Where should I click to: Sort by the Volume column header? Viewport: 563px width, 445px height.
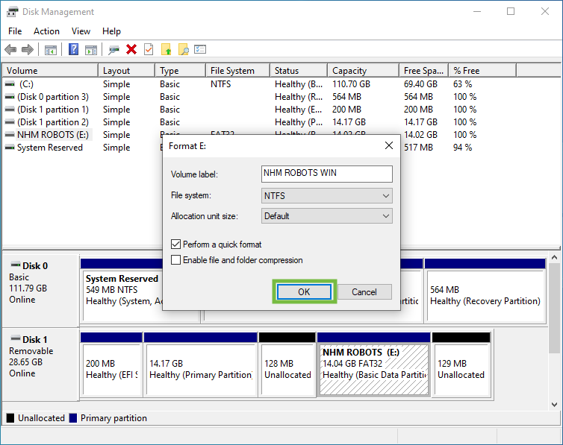(x=50, y=71)
